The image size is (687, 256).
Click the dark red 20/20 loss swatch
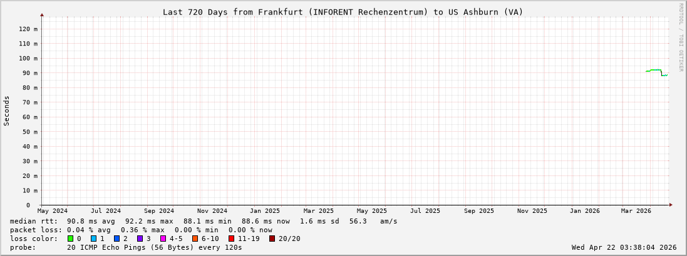[x=272, y=239]
